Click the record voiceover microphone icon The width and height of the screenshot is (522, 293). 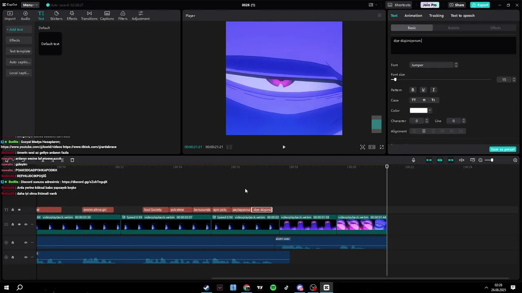[x=413, y=160]
